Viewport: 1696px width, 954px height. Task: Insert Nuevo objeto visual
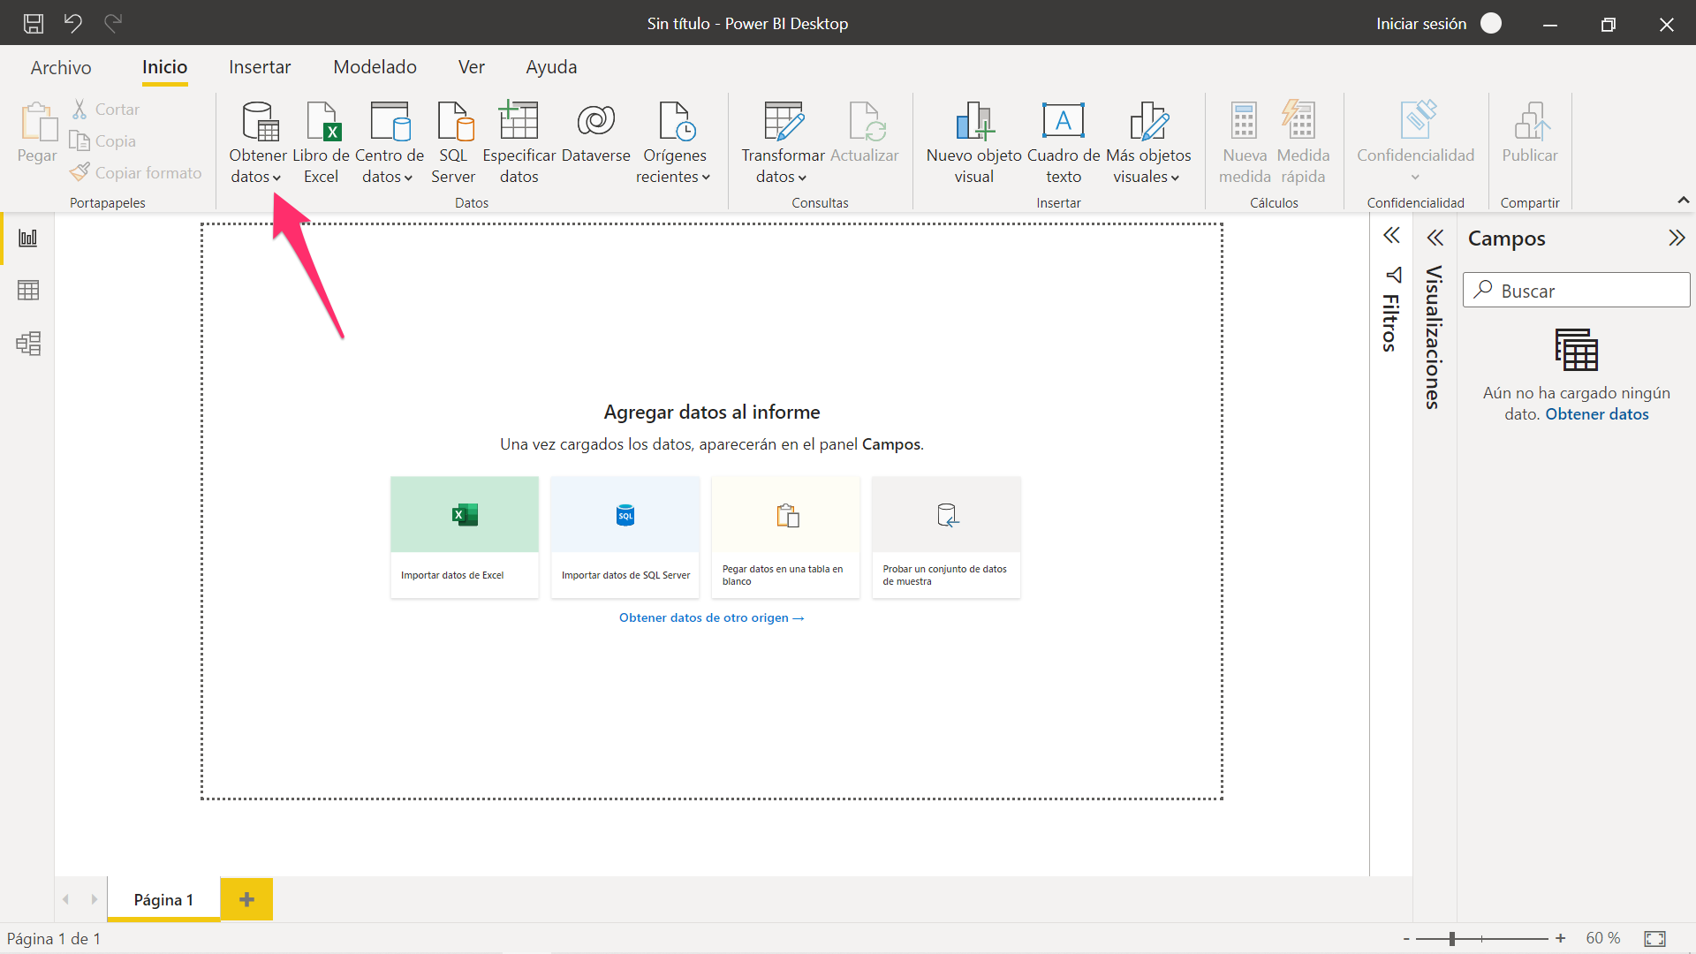[x=974, y=142]
